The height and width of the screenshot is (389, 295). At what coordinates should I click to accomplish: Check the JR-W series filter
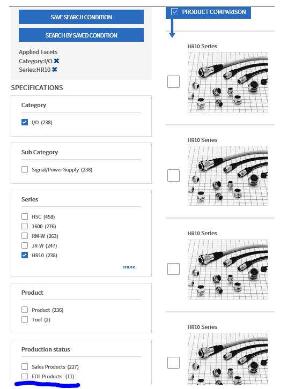point(25,245)
